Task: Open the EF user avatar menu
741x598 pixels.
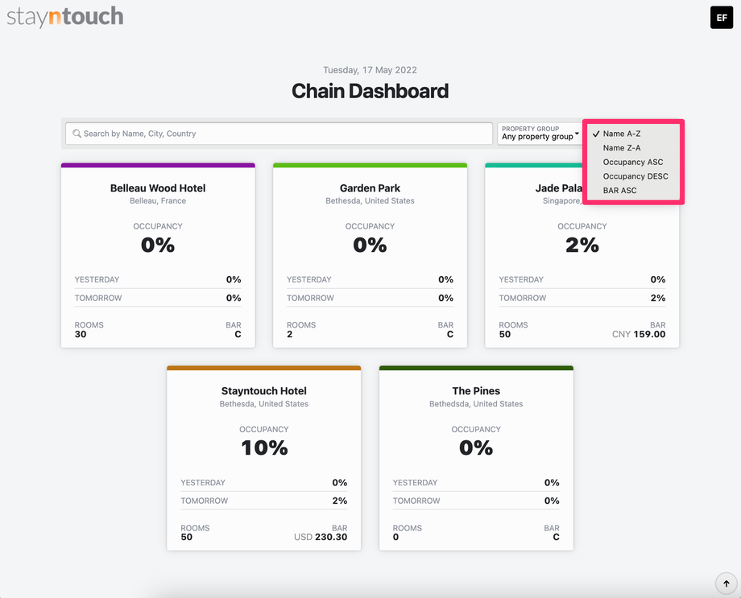Action: 721,18
